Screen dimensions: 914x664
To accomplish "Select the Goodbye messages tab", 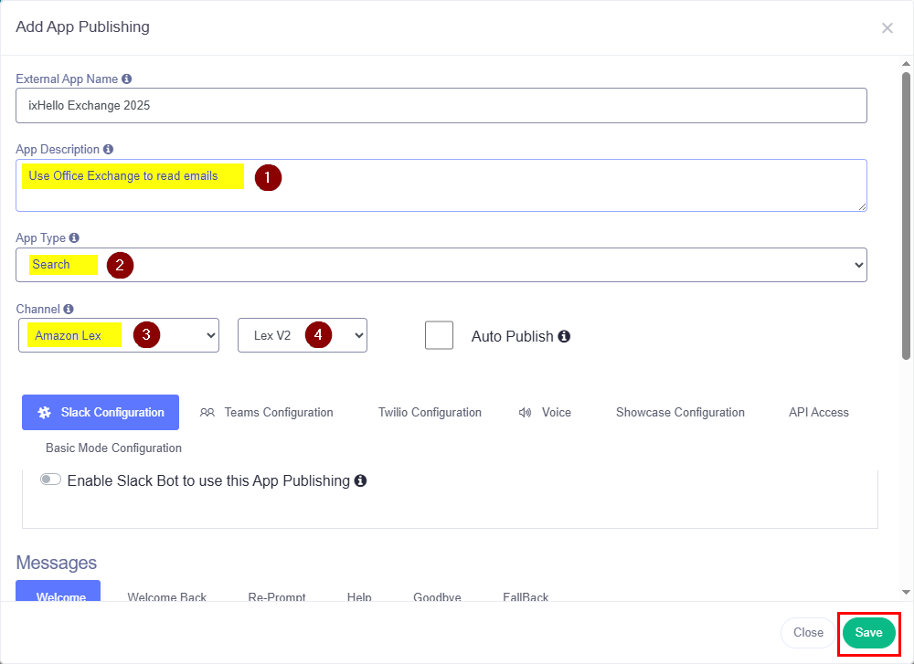I will [437, 596].
